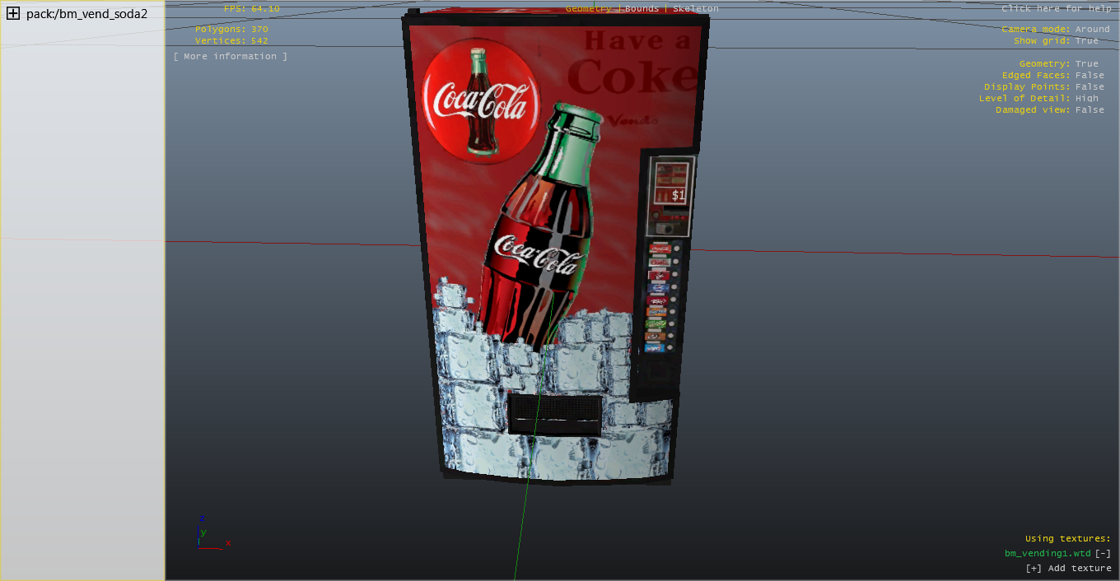Click [+] Add texture button
The height and width of the screenshot is (581, 1120).
pos(1068,568)
